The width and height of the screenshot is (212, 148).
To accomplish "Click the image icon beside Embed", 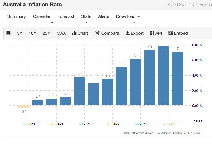I will coord(171,33).
